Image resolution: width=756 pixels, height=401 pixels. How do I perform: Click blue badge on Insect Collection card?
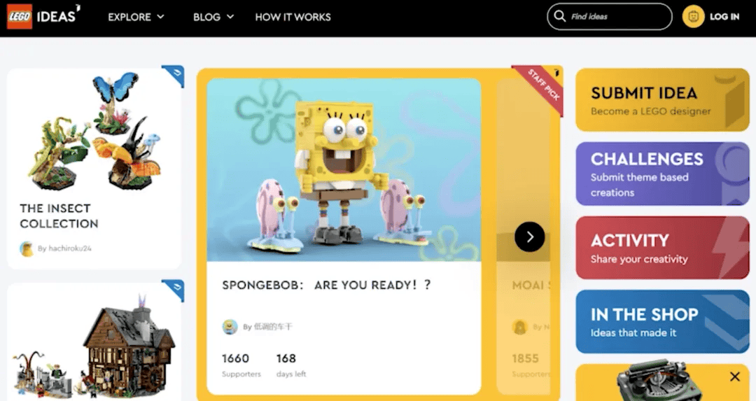(174, 74)
